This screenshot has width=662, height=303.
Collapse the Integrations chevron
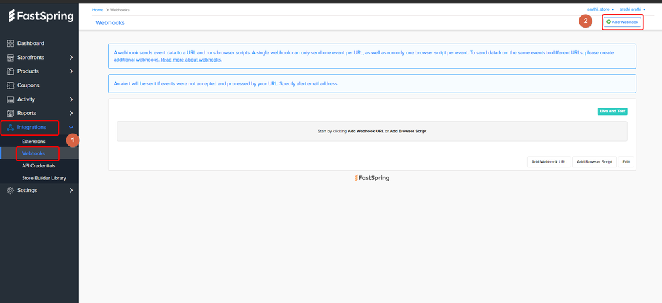coord(71,128)
